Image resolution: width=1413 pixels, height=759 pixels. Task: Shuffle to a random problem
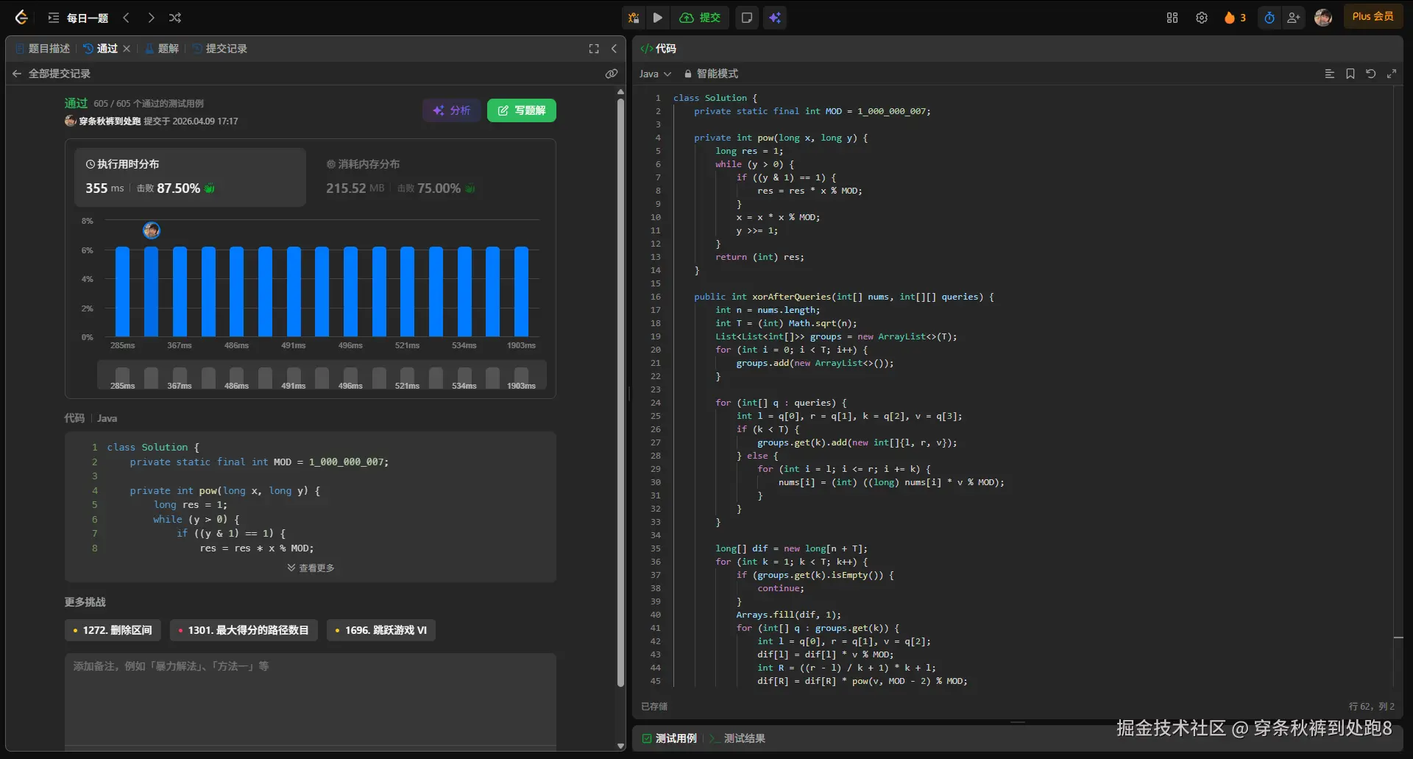click(x=175, y=18)
